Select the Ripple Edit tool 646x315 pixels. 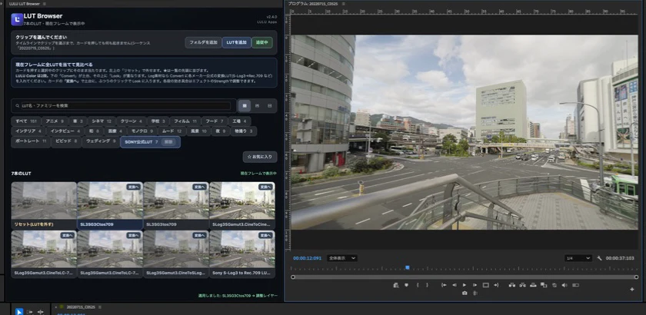click(x=40, y=312)
